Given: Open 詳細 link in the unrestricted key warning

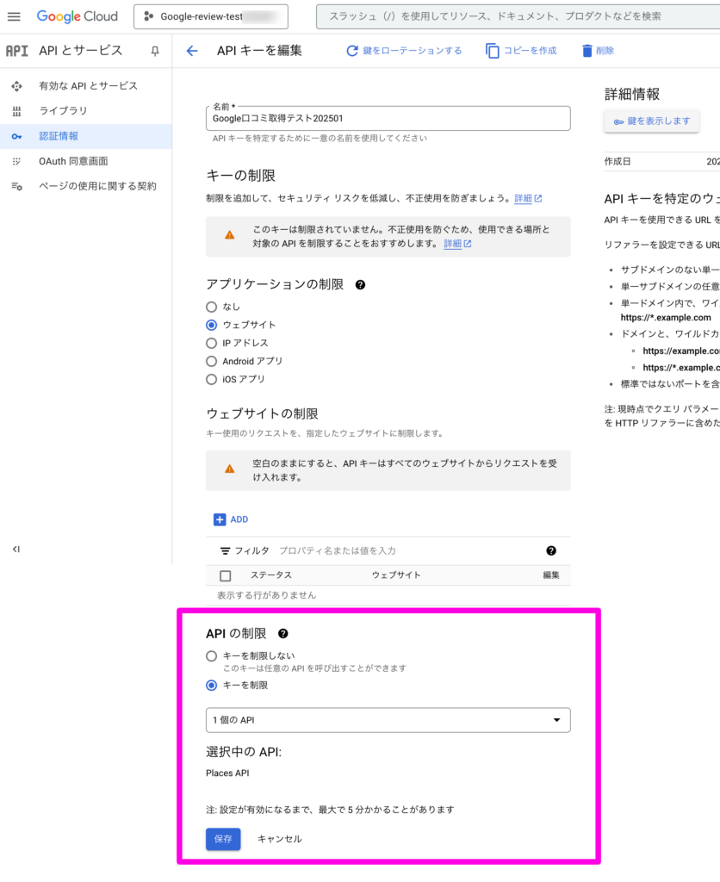Looking at the screenshot, I should pos(457,244).
